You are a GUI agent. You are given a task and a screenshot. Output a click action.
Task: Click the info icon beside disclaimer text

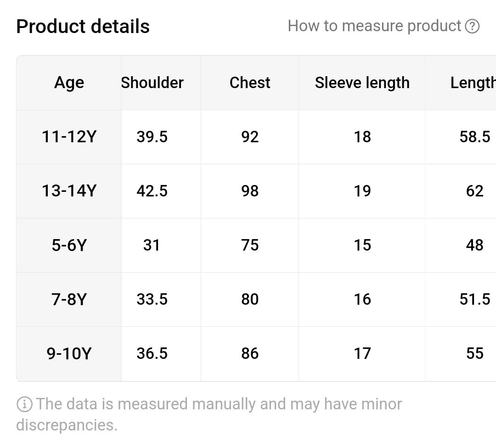point(24,404)
